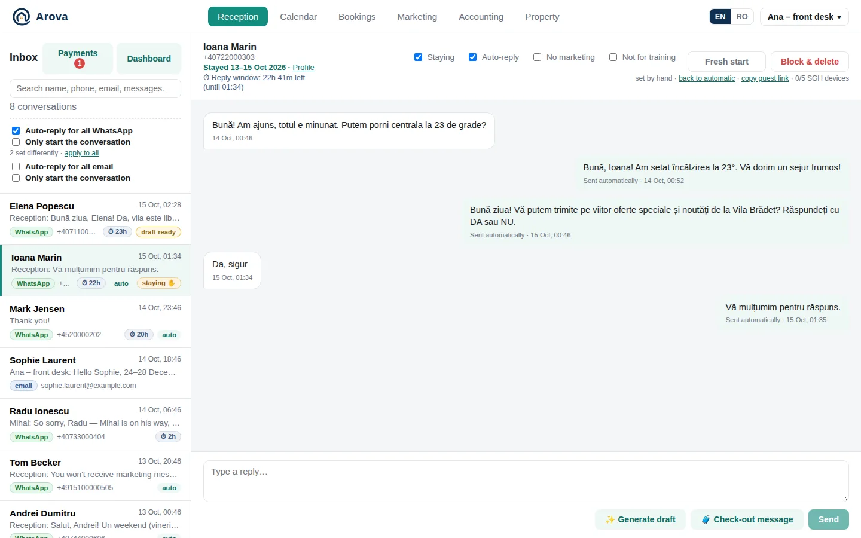Viewport: 861px width, 538px height.
Task: Click the 'Vă mulțumim pentru răspuns.' message
Action: tap(783, 313)
